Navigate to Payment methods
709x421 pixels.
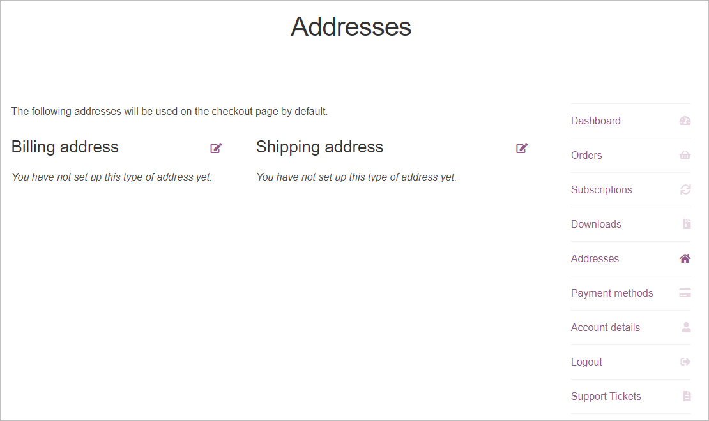pyautogui.click(x=611, y=293)
